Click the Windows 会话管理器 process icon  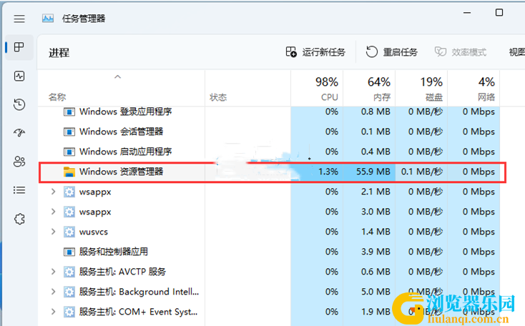(69, 132)
